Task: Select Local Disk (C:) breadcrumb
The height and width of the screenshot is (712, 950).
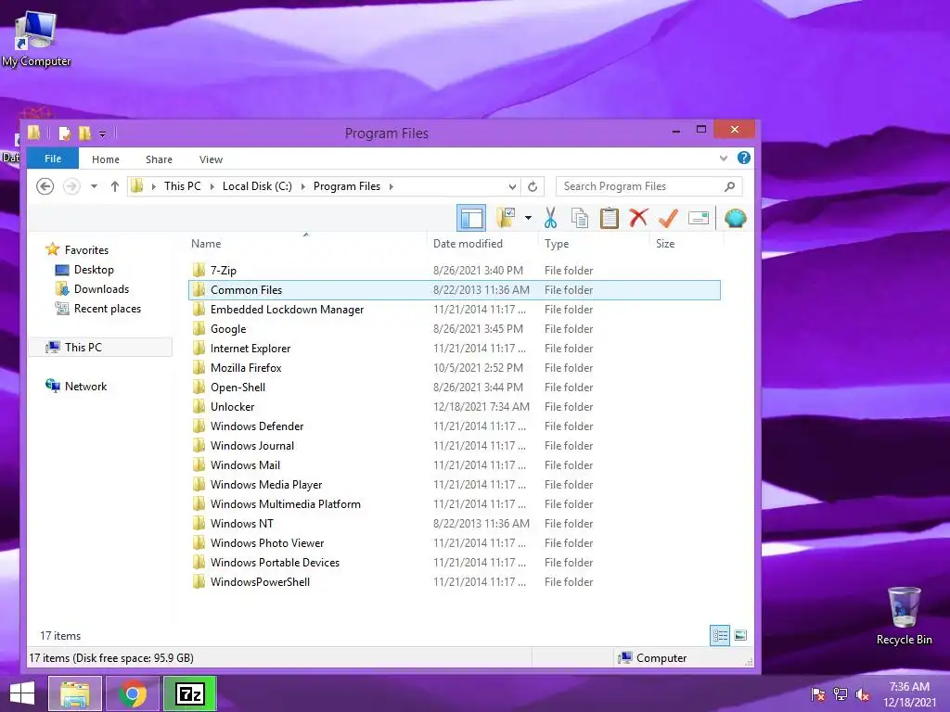Action: click(x=257, y=186)
